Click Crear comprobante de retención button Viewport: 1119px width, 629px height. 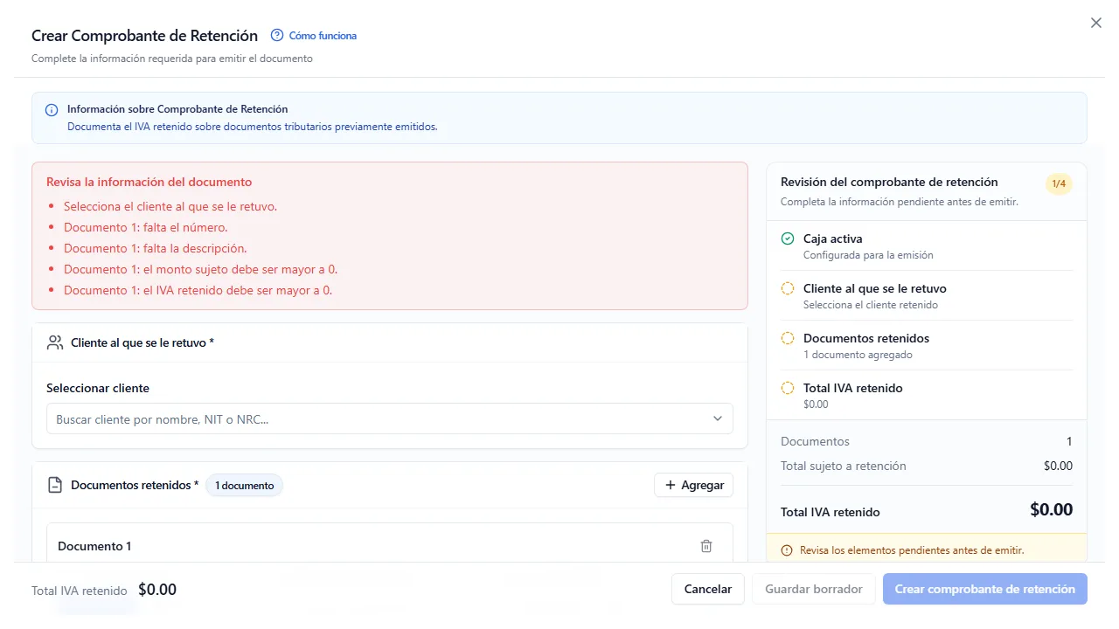(985, 589)
